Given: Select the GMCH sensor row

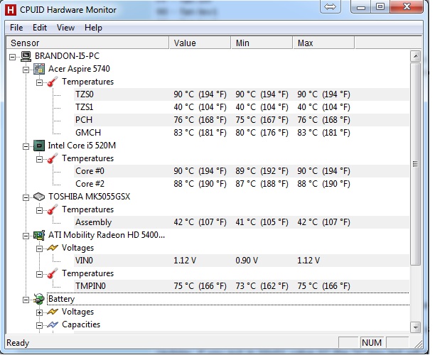Looking at the screenshot, I should (x=242, y=133).
